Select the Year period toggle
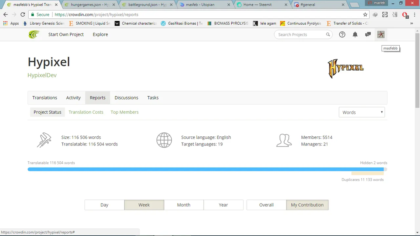 tap(223, 205)
